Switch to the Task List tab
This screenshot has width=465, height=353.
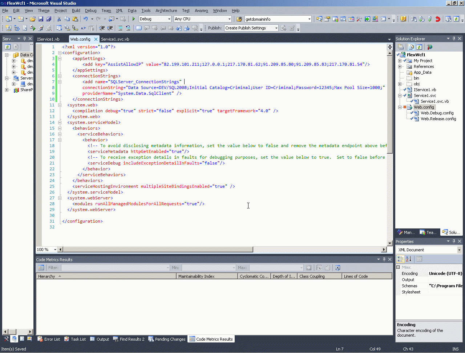(75, 339)
